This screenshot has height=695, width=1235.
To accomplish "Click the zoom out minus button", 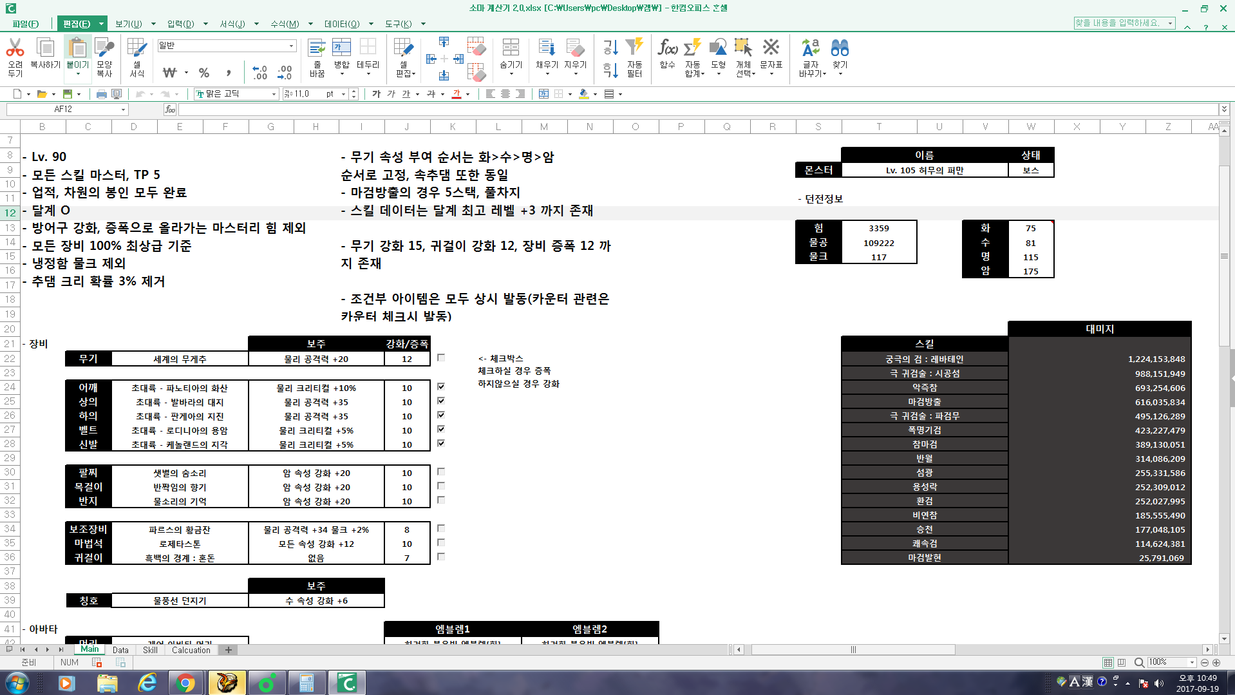I will pos(1205,662).
